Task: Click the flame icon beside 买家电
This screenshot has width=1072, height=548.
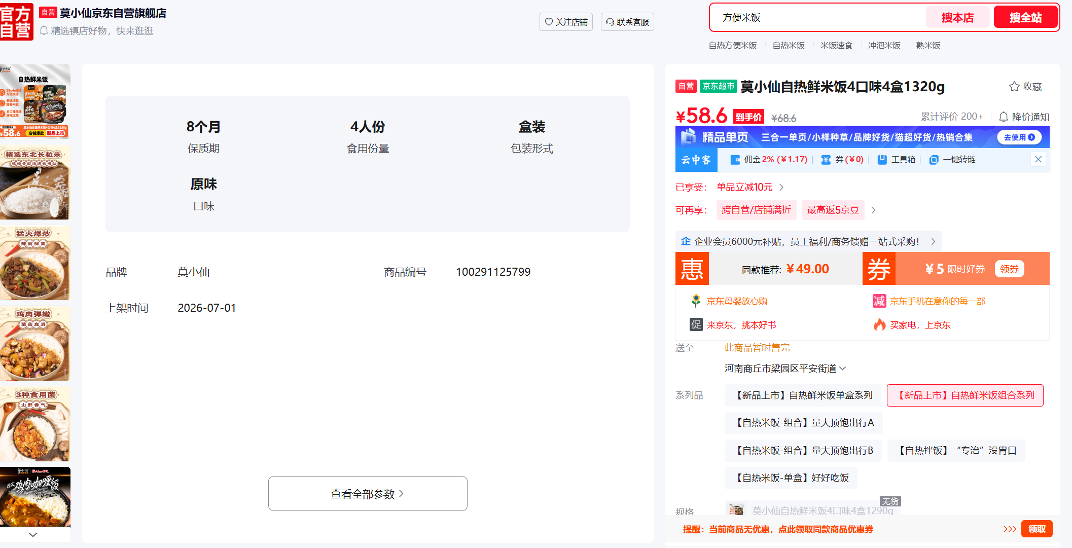Action: (x=879, y=324)
